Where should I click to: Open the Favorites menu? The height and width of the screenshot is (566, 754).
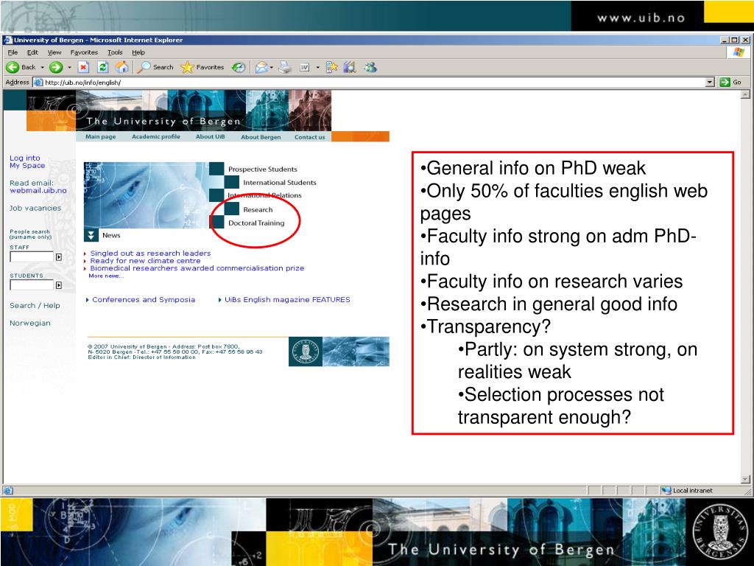pos(84,52)
